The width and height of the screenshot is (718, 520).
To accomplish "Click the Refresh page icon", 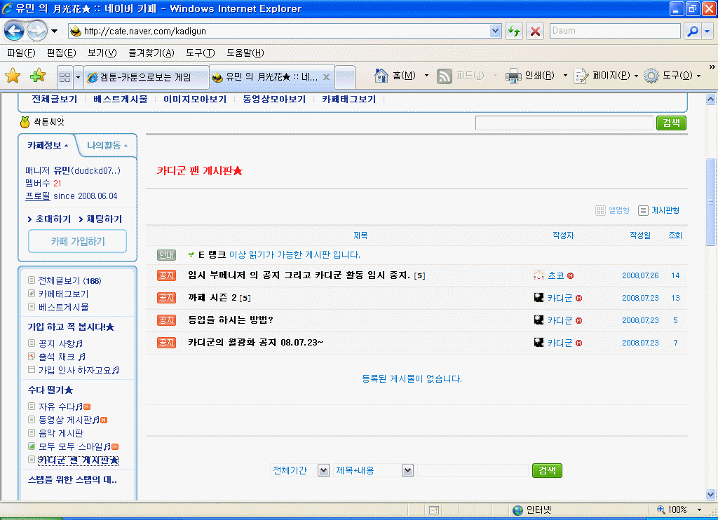I will tap(515, 31).
